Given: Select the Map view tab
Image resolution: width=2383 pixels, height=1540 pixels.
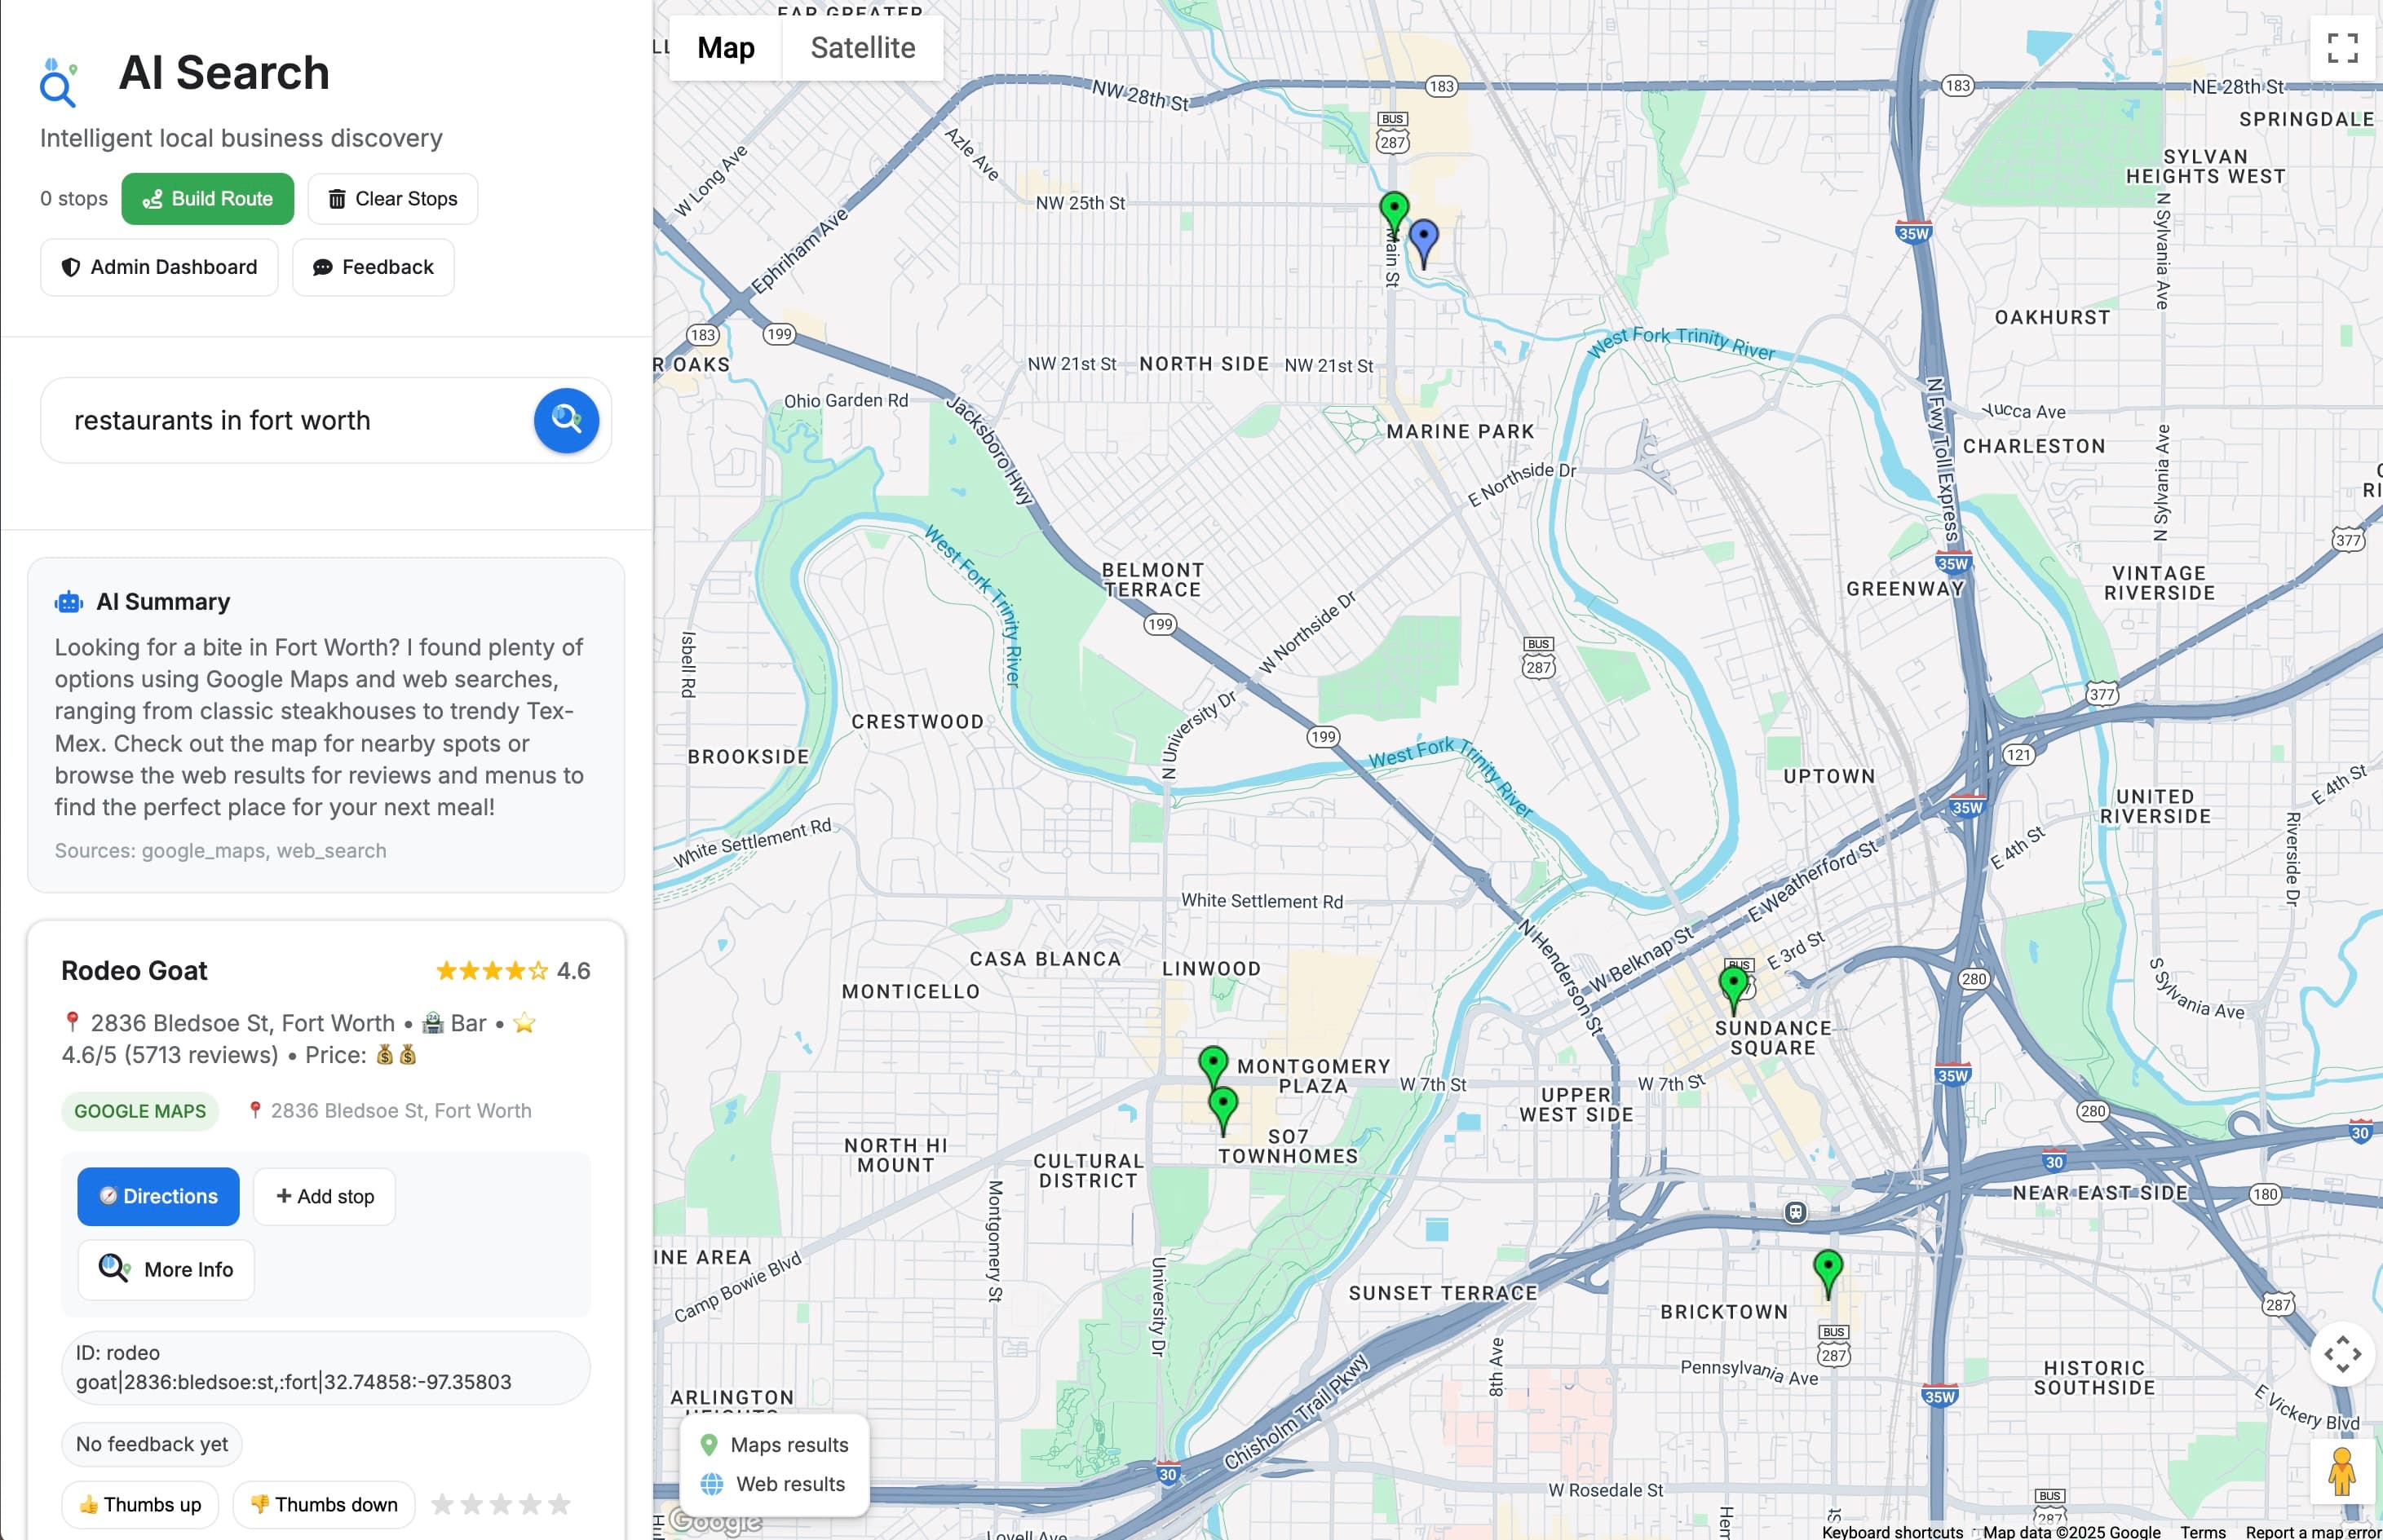Looking at the screenshot, I should [724, 47].
